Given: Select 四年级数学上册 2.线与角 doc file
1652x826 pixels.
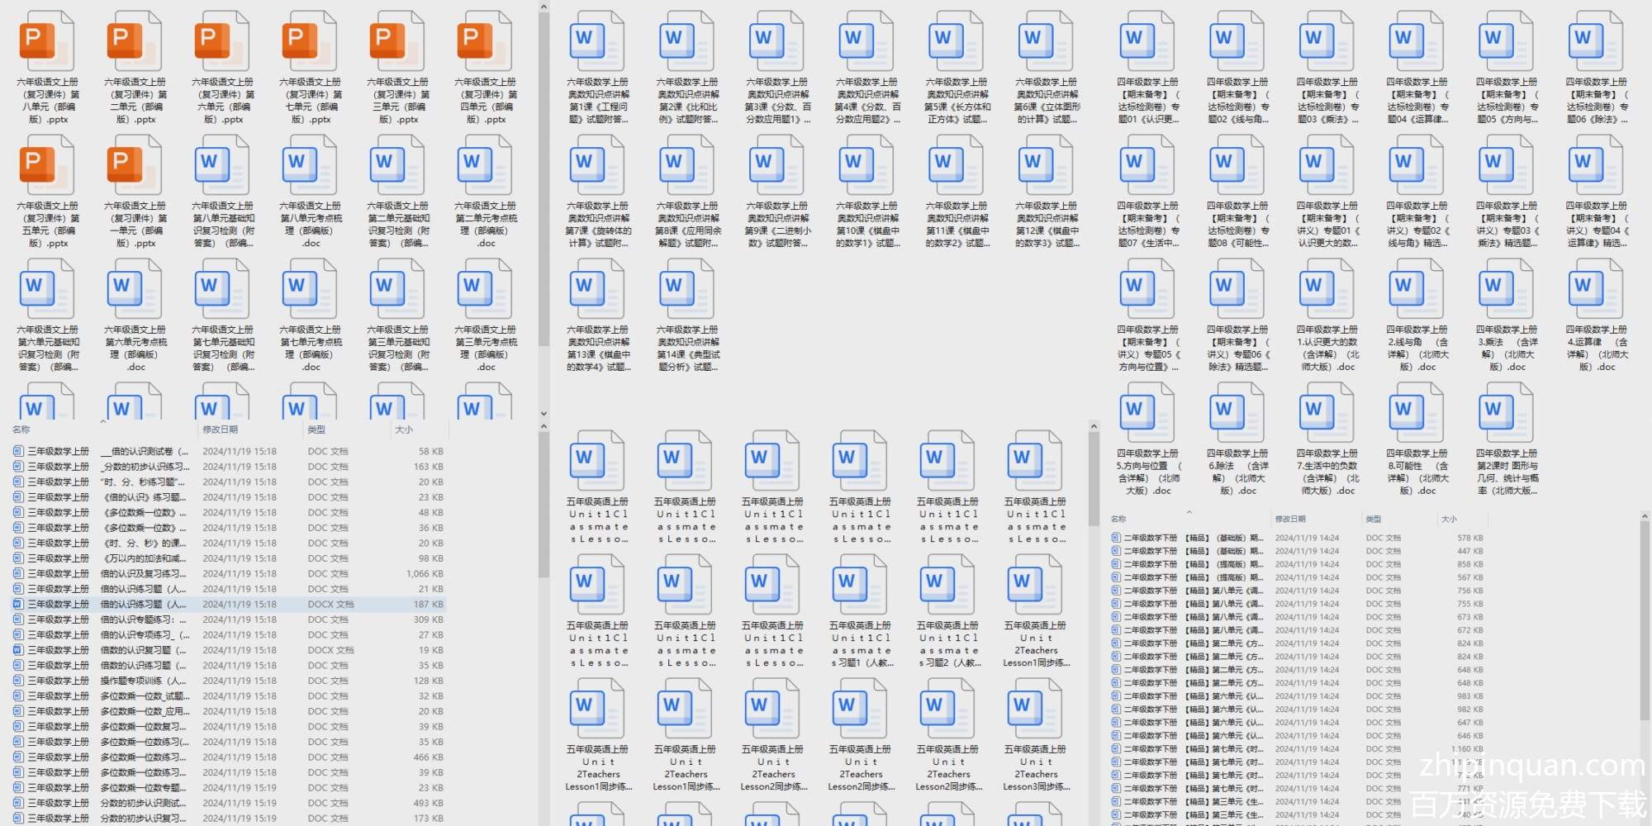Looking at the screenshot, I should 1417,316.
